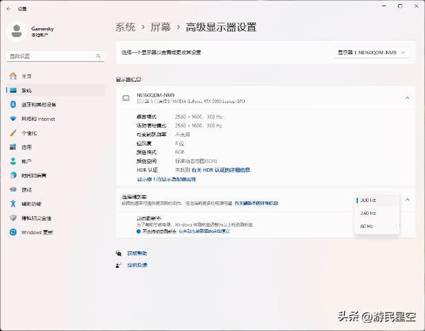Click 获取帮助 get help link
Image resolution: width=425 pixels, height=331 pixels.
click(x=136, y=253)
